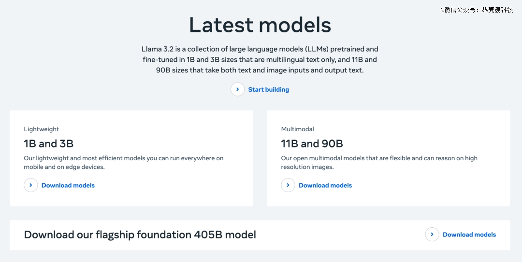Click the Lightweight category label
Screen dimensions: 522x262
(x=41, y=129)
